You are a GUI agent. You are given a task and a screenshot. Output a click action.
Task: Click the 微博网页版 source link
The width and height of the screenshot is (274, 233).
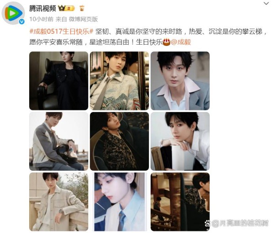coord(83,19)
